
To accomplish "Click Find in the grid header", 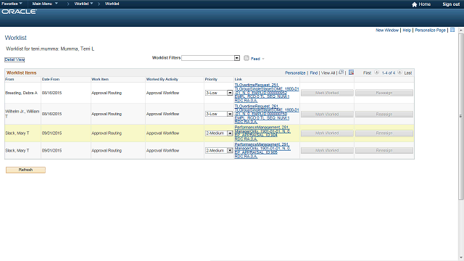I will pyautogui.click(x=314, y=72).
